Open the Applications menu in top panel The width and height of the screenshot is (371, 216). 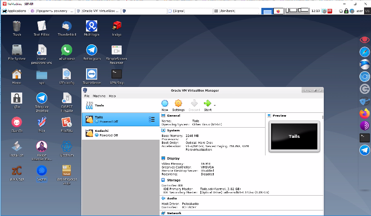pyautogui.click(x=14, y=11)
